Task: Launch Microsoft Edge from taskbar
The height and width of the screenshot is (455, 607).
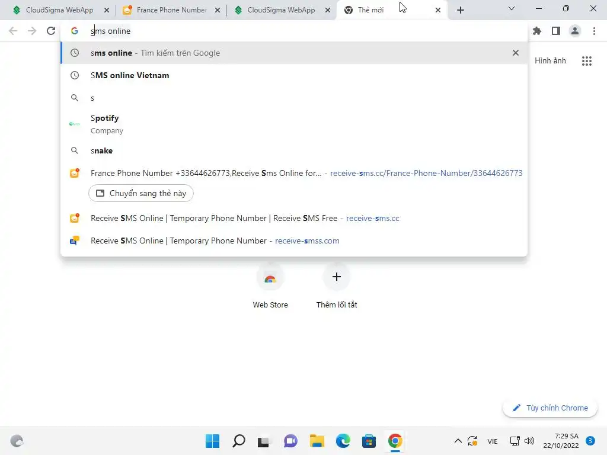Action: tap(343, 441)
